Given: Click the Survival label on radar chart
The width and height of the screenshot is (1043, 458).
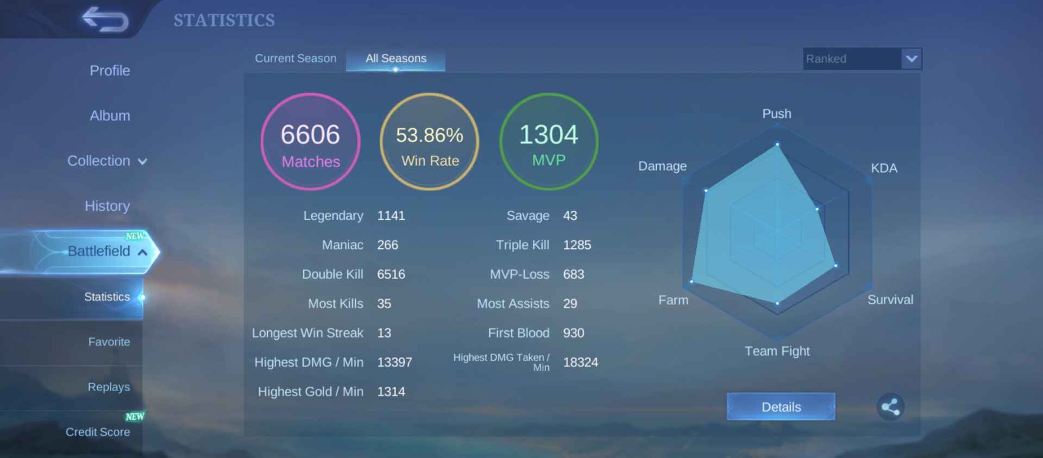Looking at the screenshot, I should (x=890, y=299).
